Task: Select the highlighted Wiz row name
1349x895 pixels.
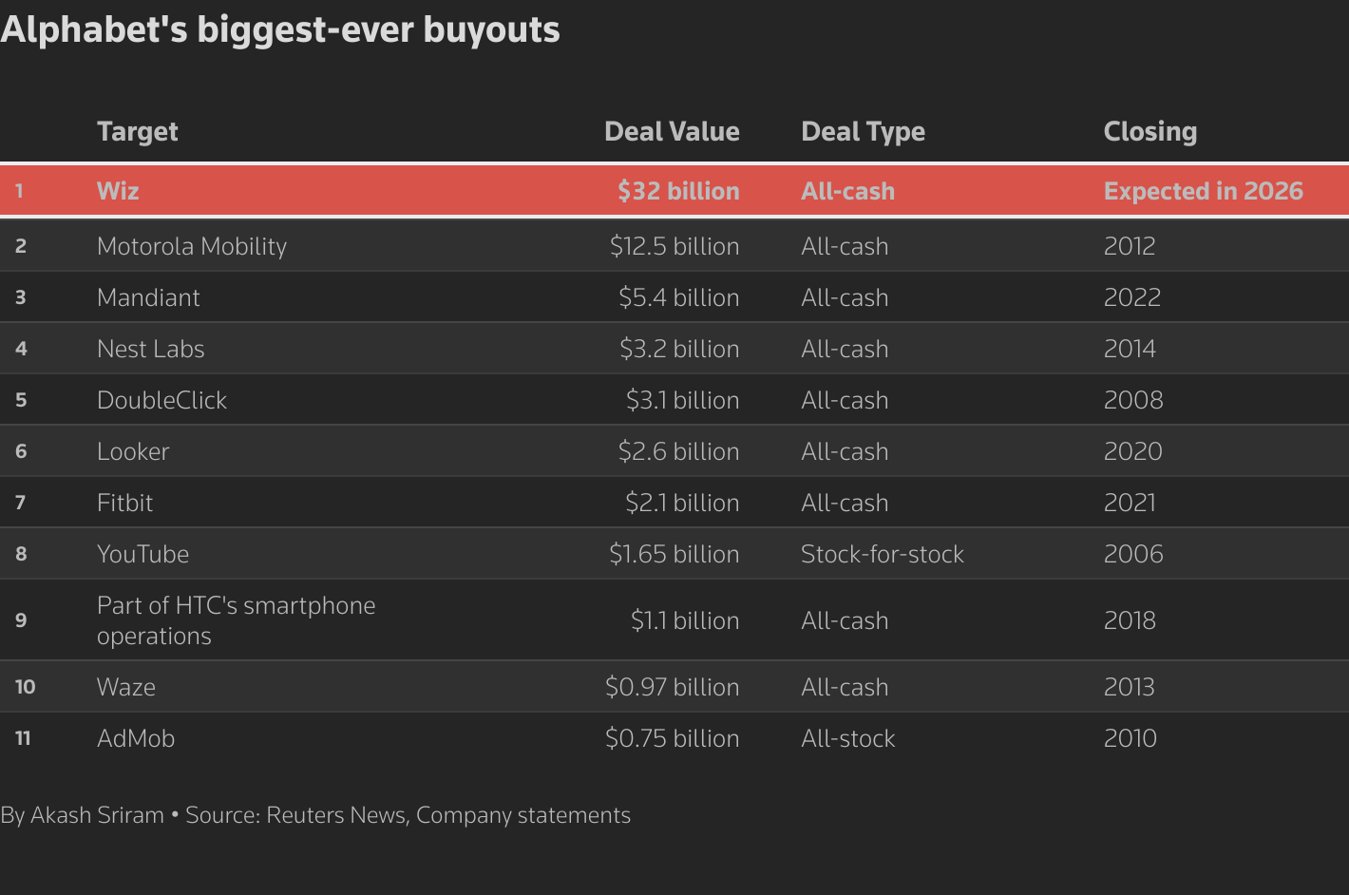Action: pos(118,191)
